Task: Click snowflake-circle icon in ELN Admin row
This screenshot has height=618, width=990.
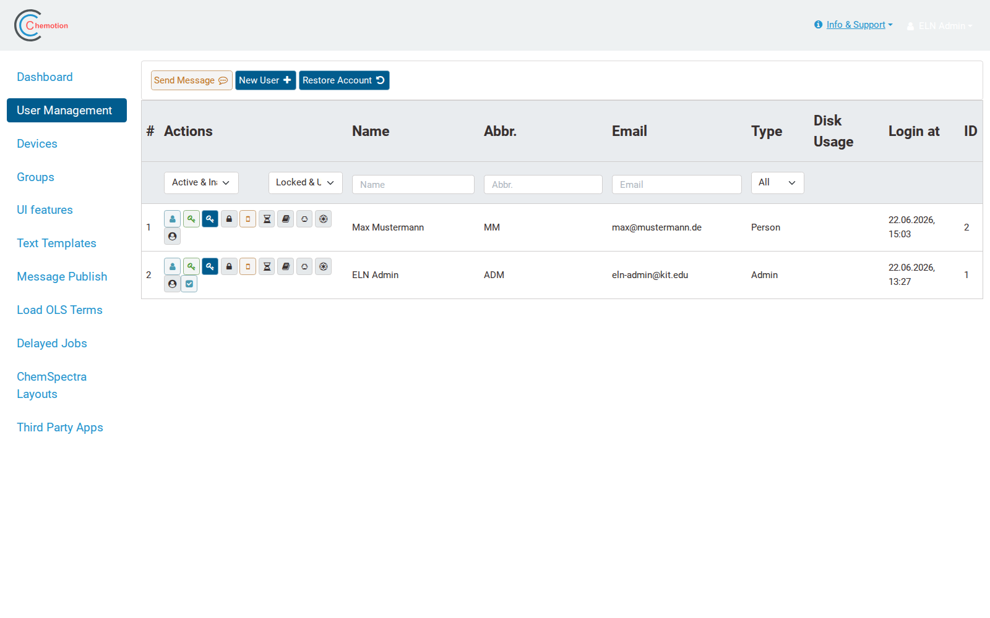Action: click(x=324, y=266)
